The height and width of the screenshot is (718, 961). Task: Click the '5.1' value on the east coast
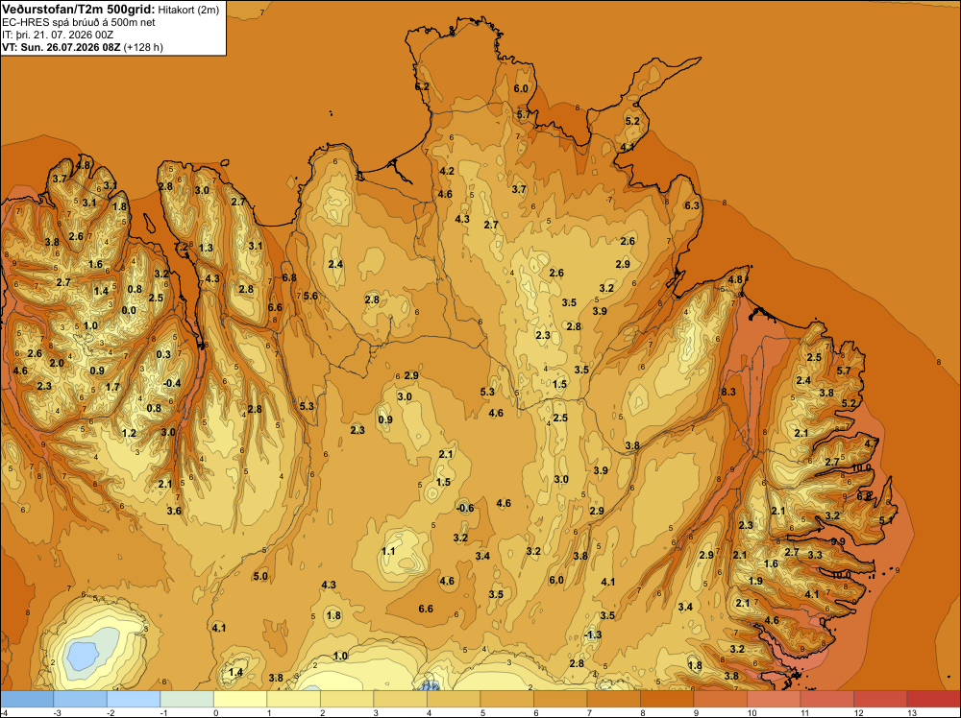tap(886, 521)
